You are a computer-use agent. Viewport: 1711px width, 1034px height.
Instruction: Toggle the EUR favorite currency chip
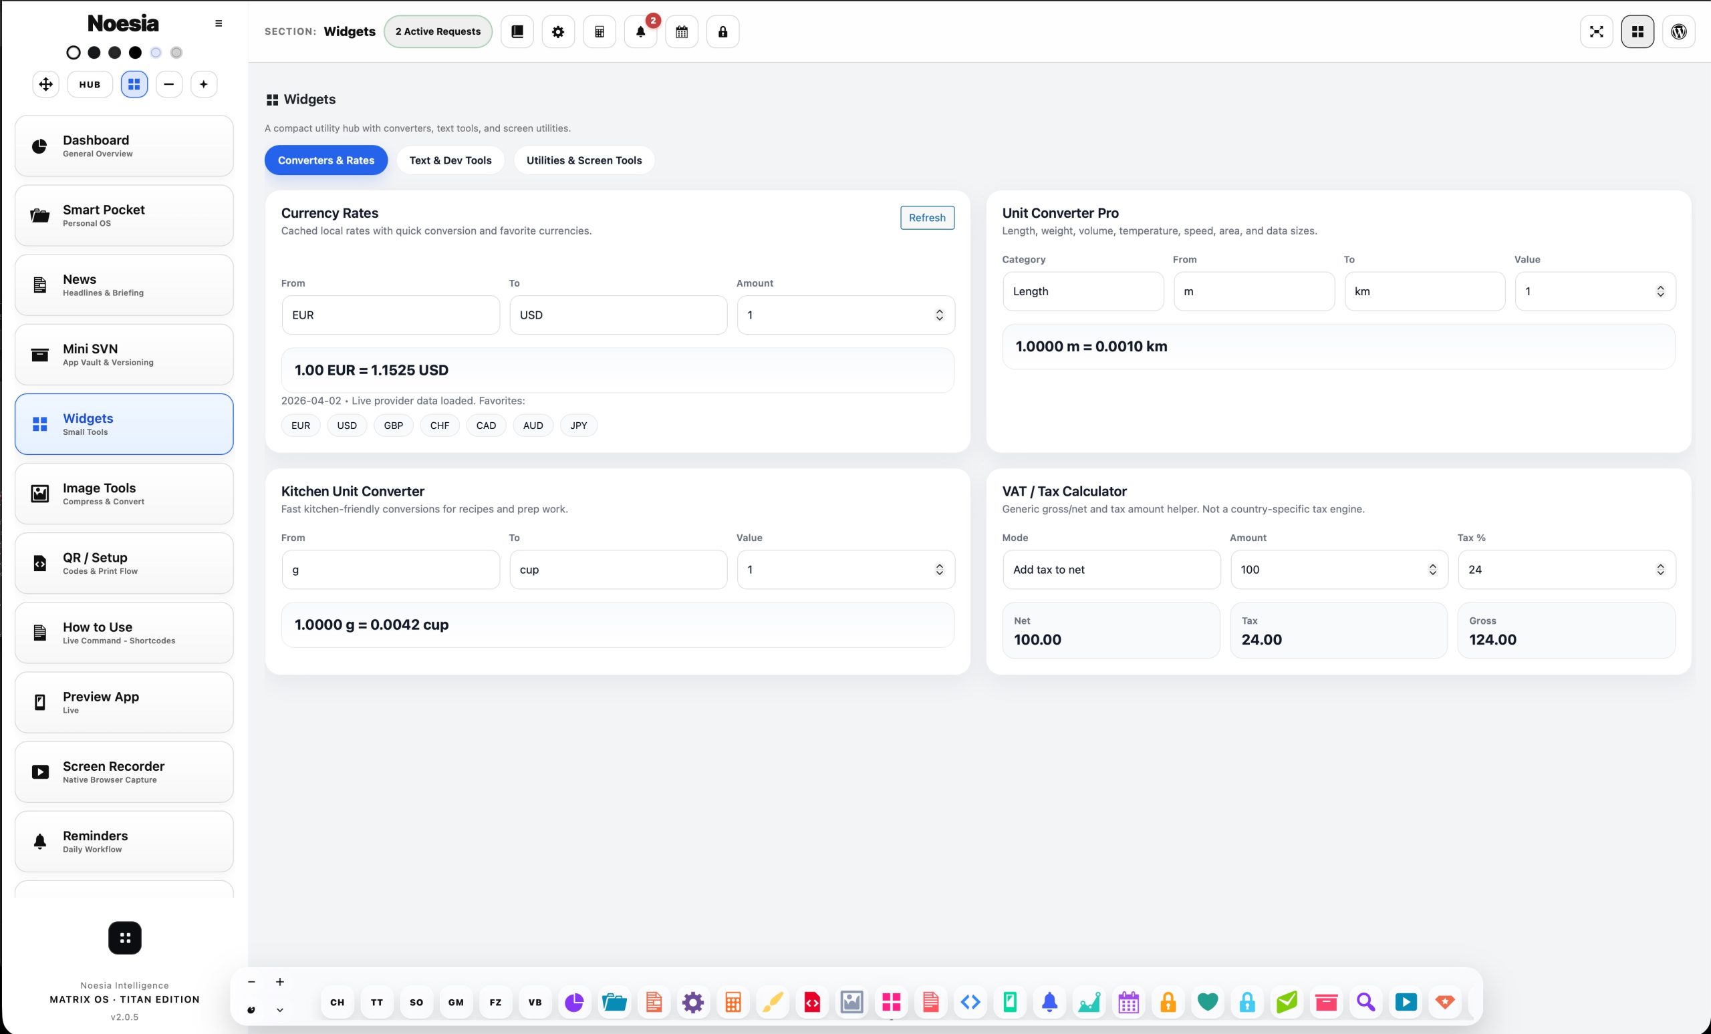tap(301, 425)
